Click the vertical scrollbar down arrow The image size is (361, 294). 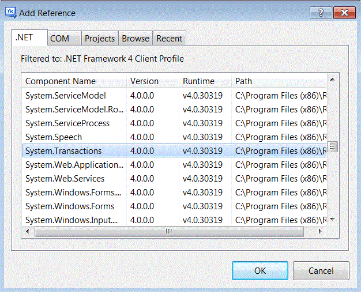click(x=332, y=219)
